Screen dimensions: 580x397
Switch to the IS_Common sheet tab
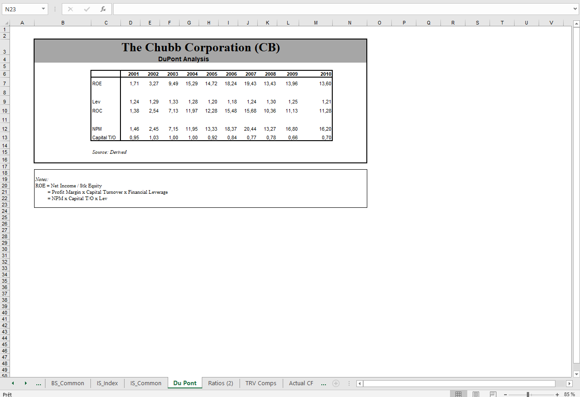coord(146,383)
